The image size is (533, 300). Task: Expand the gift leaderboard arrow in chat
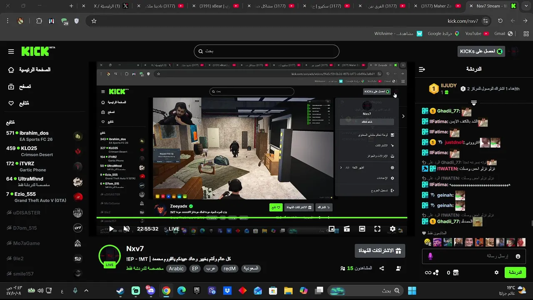coord(474,102)
